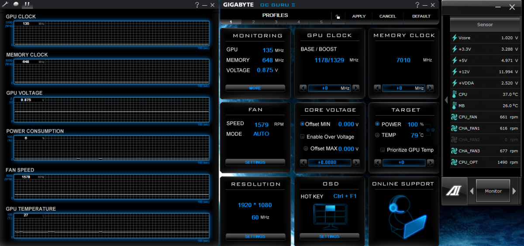The image size is (524, 246).
Task: Open help in the OC Guru II window
Action: (418, 4)
